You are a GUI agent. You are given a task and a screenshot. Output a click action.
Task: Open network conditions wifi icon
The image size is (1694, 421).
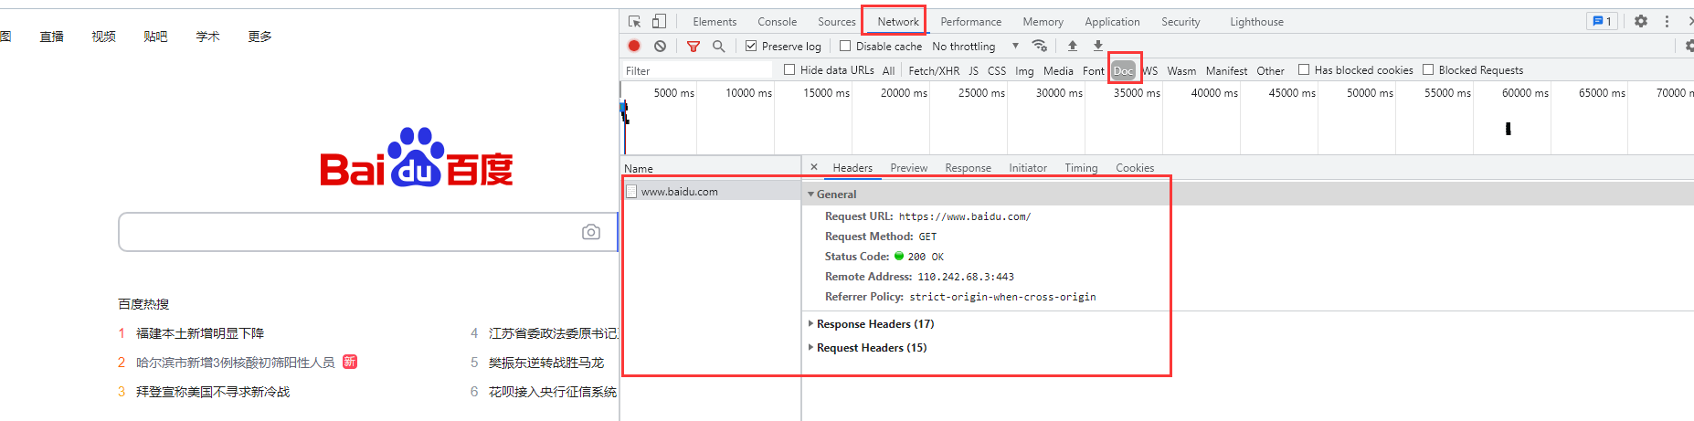coord(1040,46)
